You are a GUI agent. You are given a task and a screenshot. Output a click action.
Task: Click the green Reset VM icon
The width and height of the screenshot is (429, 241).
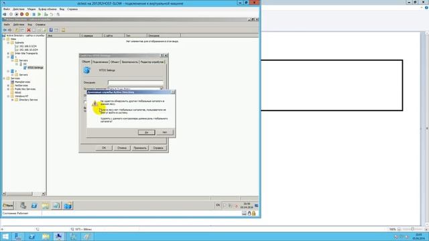pos(40,14)
